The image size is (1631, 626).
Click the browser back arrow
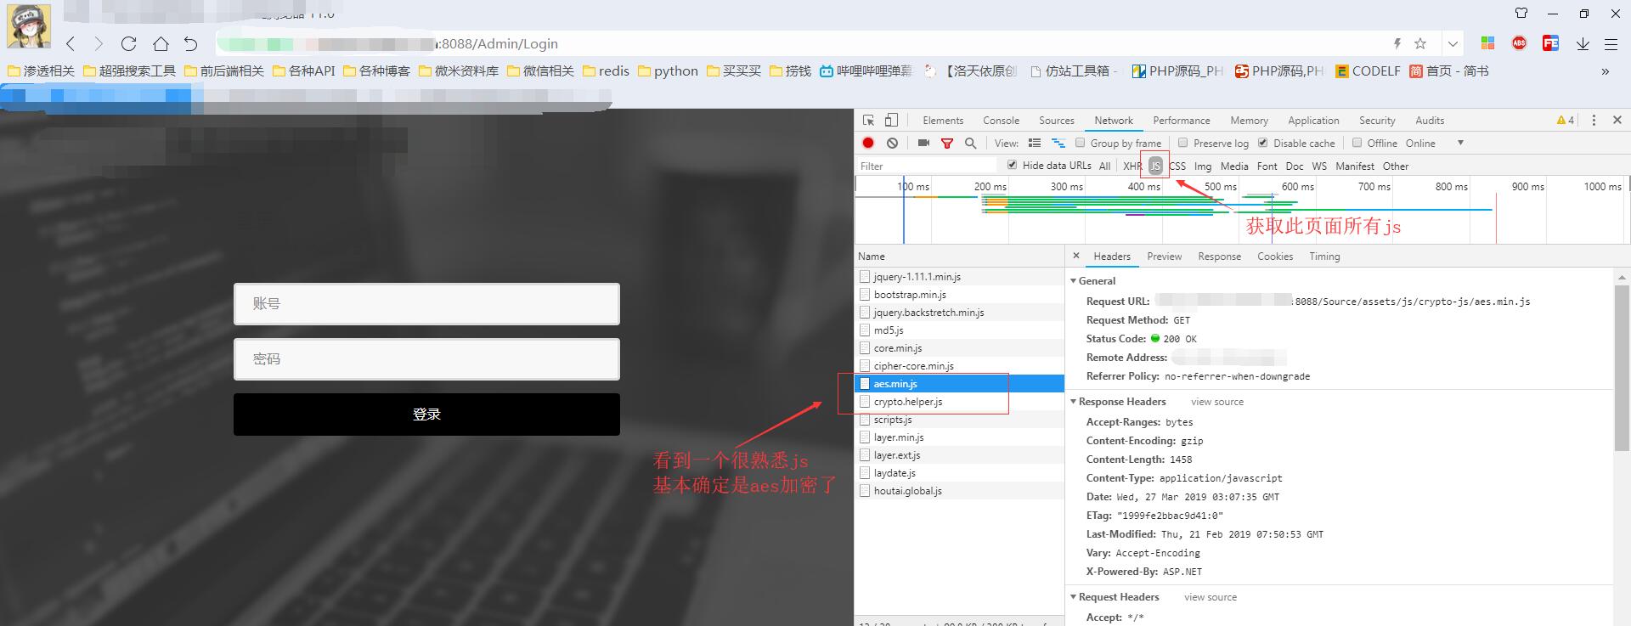pyautogui.click(x=71, y=43)
